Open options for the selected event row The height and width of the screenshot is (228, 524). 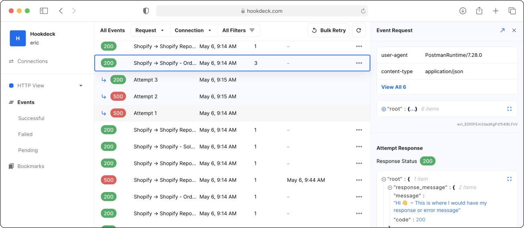[359, 63]
